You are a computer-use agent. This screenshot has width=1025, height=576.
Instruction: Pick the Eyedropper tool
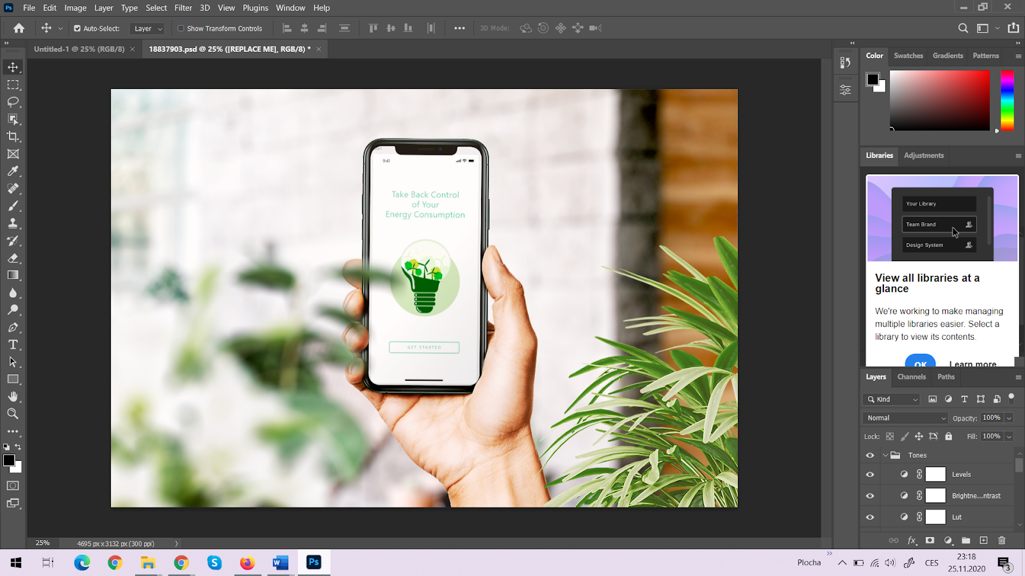13,171
